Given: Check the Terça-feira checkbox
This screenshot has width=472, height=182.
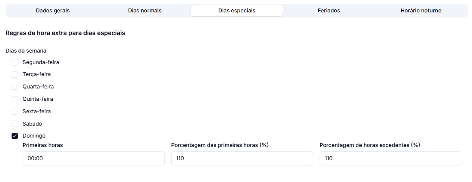Looking at the screenshot, I should [15, 75].
